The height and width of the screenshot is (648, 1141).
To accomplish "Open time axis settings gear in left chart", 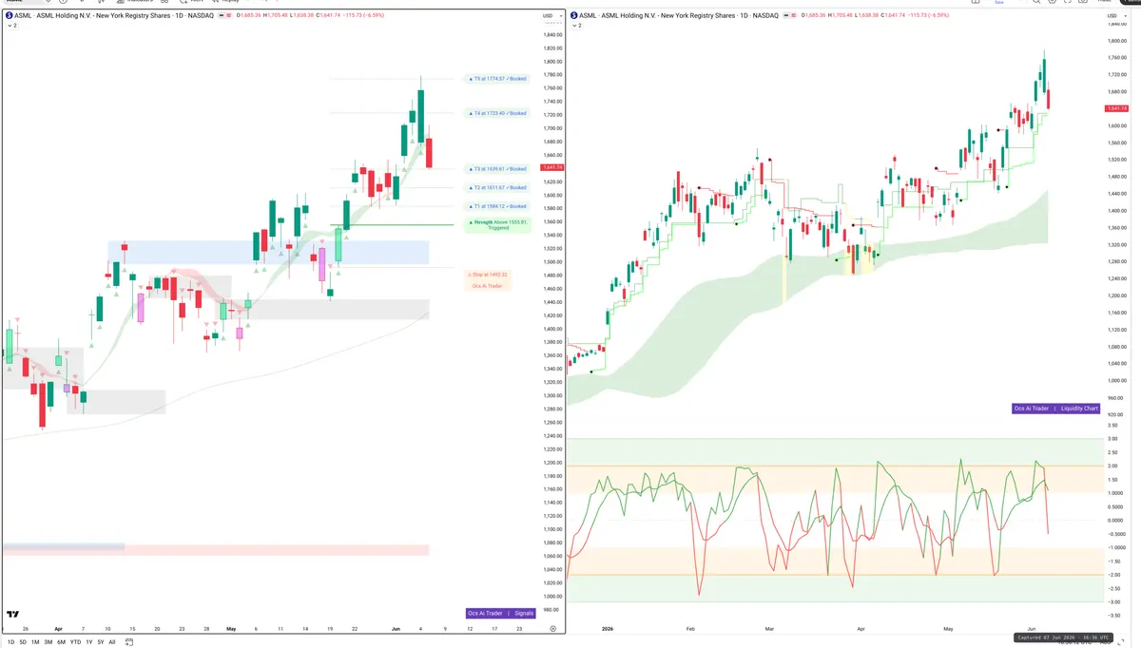I will tap(552, 629).
